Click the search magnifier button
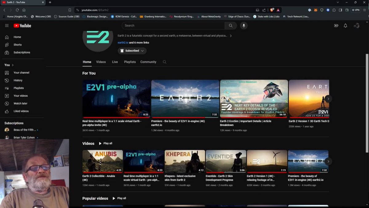Viewport: 369px width, 208px height. pyautogui.click(x=231, y=26)
